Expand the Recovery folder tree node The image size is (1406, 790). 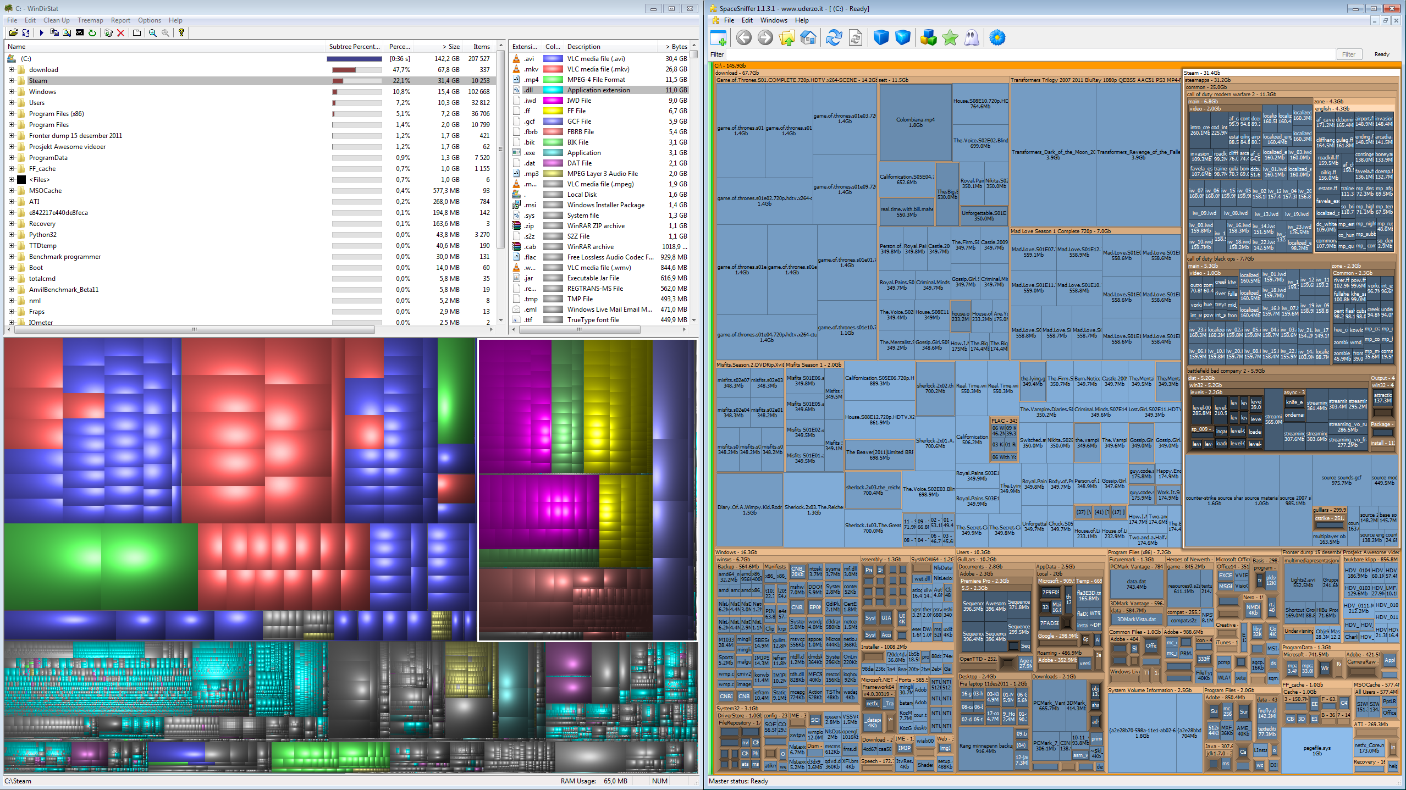pos(11,224)
